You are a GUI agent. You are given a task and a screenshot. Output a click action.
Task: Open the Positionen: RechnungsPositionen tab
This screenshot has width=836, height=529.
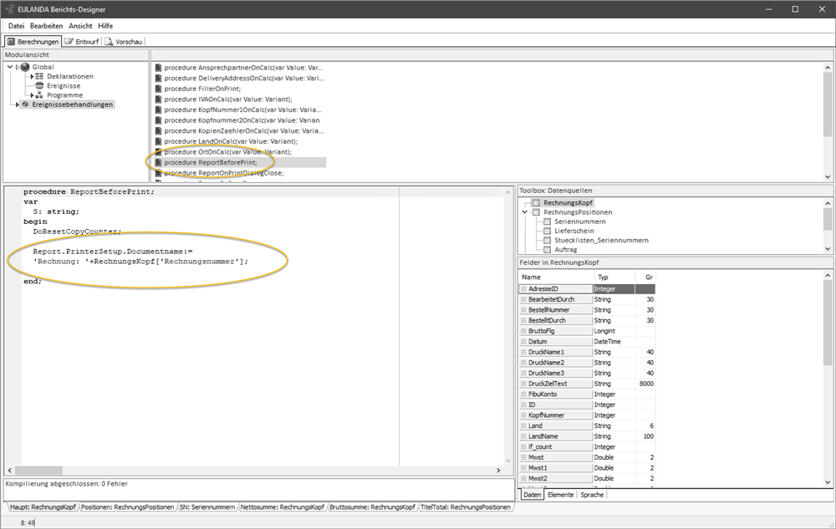click(x=127, y=507)
